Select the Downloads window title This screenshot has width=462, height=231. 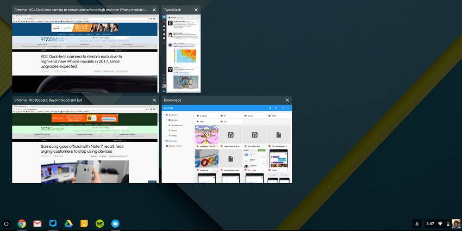click(172, 100)
